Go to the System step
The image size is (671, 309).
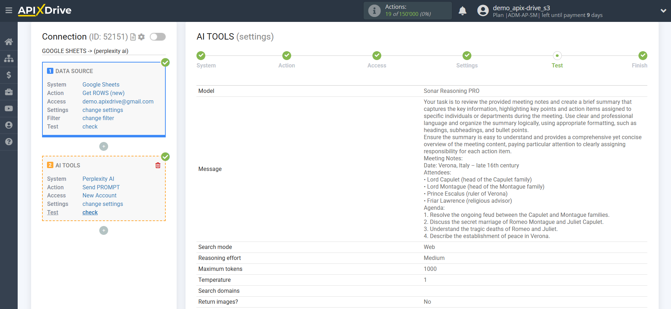(201, 55)
